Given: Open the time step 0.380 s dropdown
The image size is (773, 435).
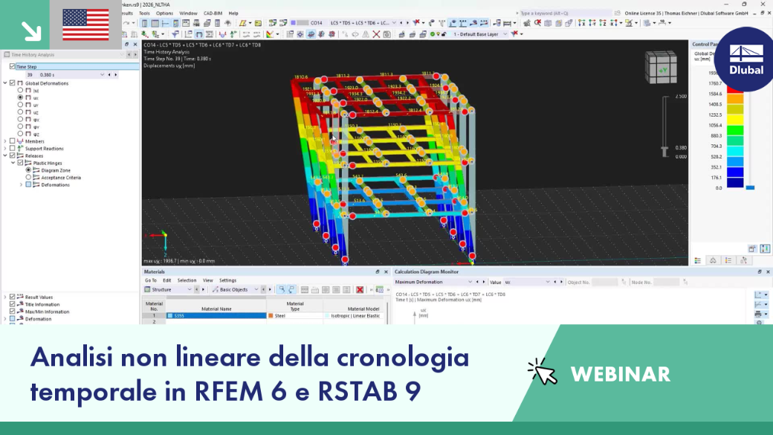Looking at the screenshot, I should click(102, 74).
